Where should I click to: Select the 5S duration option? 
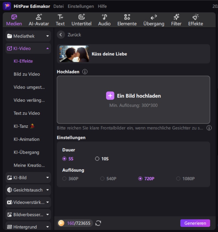(x=65, y=159)
